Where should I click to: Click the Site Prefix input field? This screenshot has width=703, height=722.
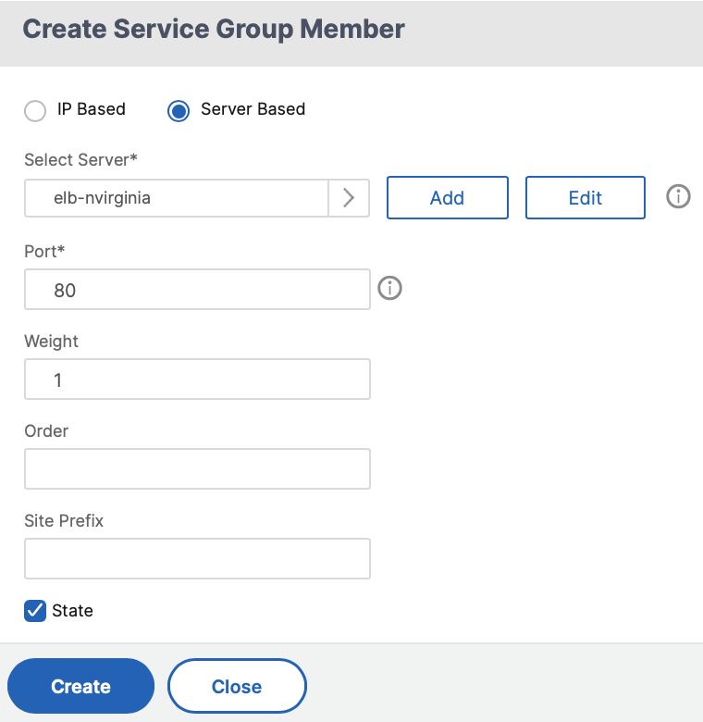pos(197,558)
